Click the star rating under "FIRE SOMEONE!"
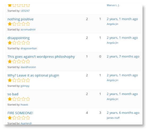The image size is (147, 129). pyautogui.click(x=19, y=118)
